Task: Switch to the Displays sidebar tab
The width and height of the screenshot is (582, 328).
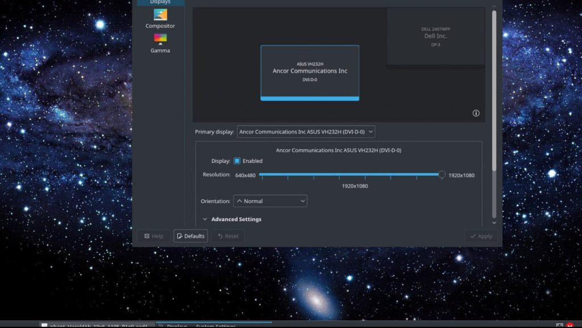Action: pyautogui.click(x=160, y=3)
